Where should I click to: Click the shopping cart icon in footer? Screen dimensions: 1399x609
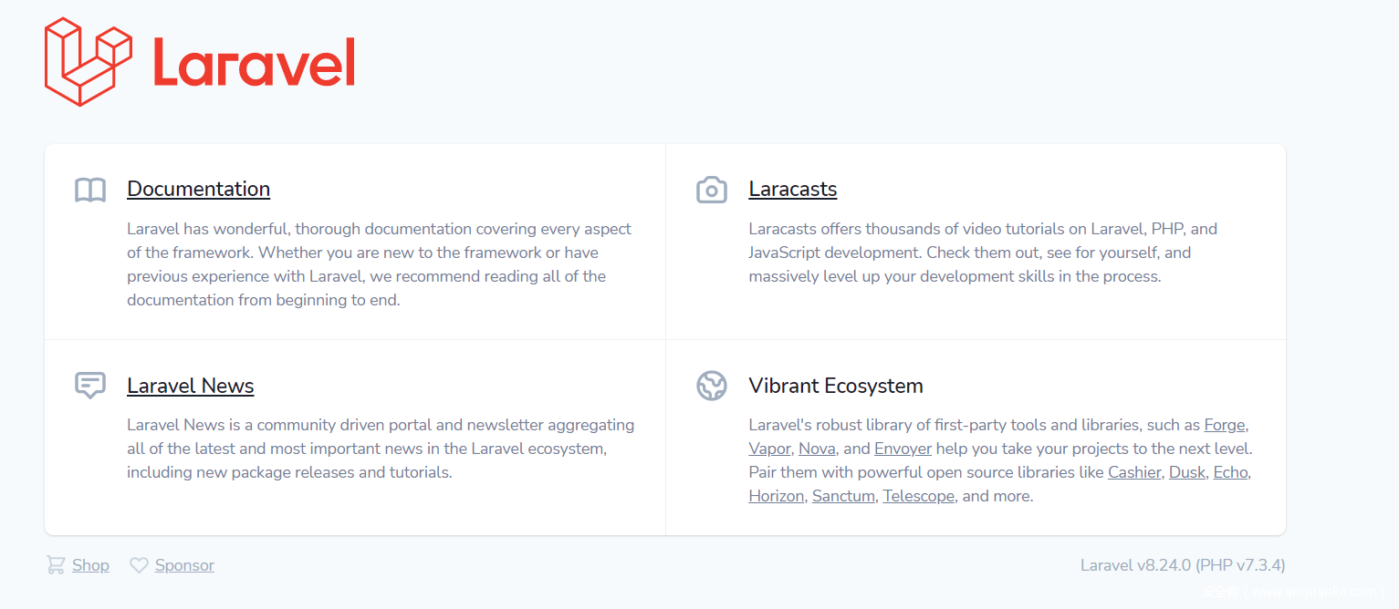(x=56, y=565)
